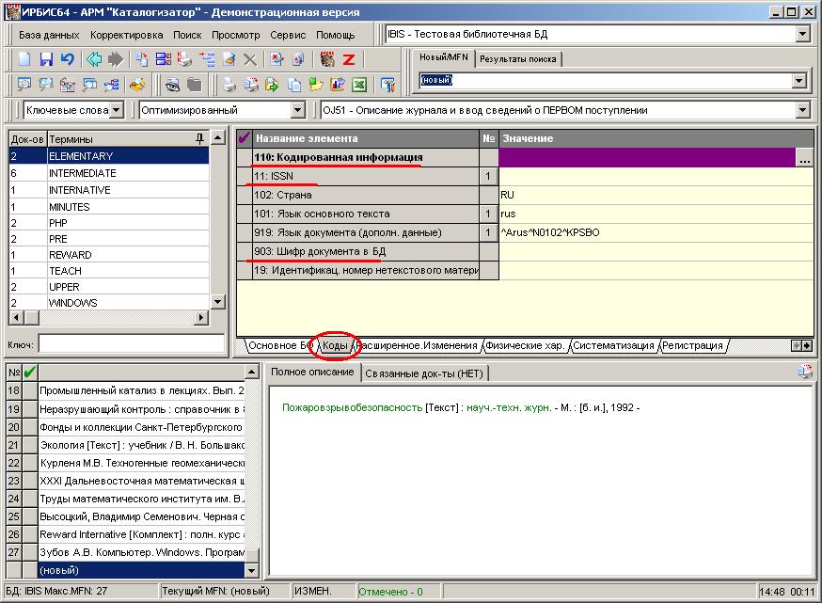Click the document with red cross icon
822x603 pixels.
tap(277, 58)
